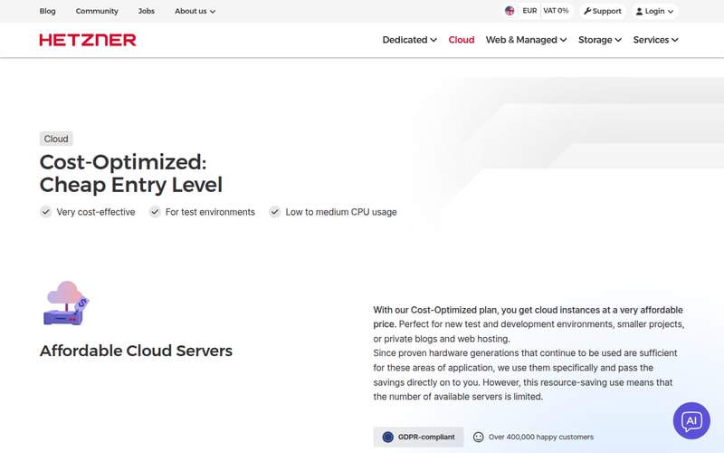Expand the Dedicated menu
Image resolution: width=724 pixels, height=453 pixels.
pos(410,40)
